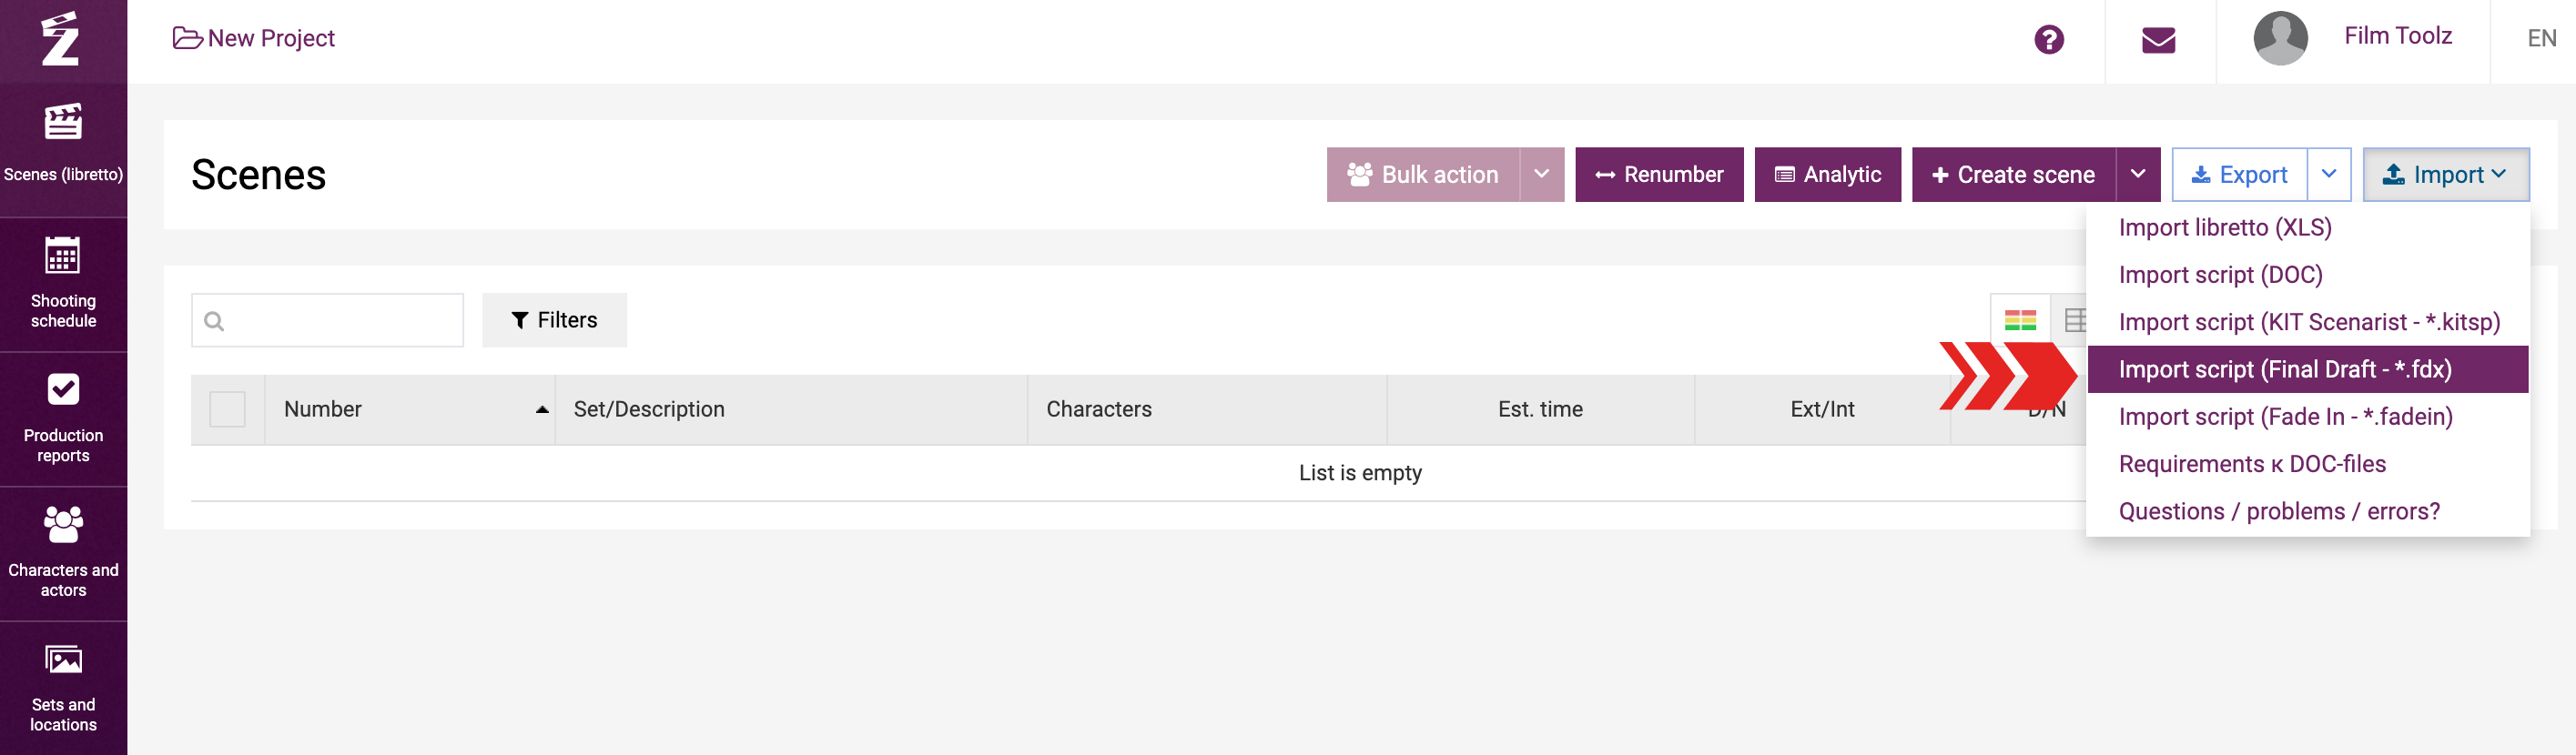
Task: Open the Analytic button
Action: [x=1827, y=175]
